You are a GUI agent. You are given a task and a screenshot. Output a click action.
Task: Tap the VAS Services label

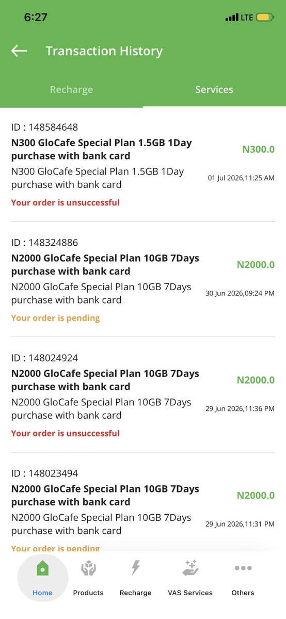(190, 593)
